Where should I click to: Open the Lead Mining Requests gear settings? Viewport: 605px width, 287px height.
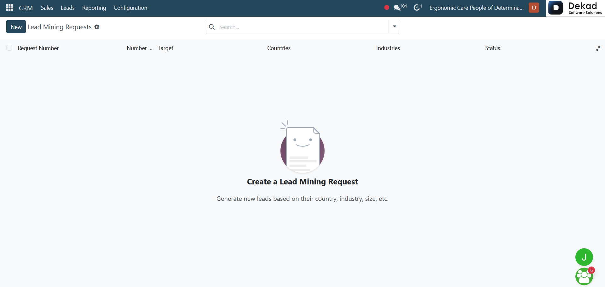(x=97, y=27)
